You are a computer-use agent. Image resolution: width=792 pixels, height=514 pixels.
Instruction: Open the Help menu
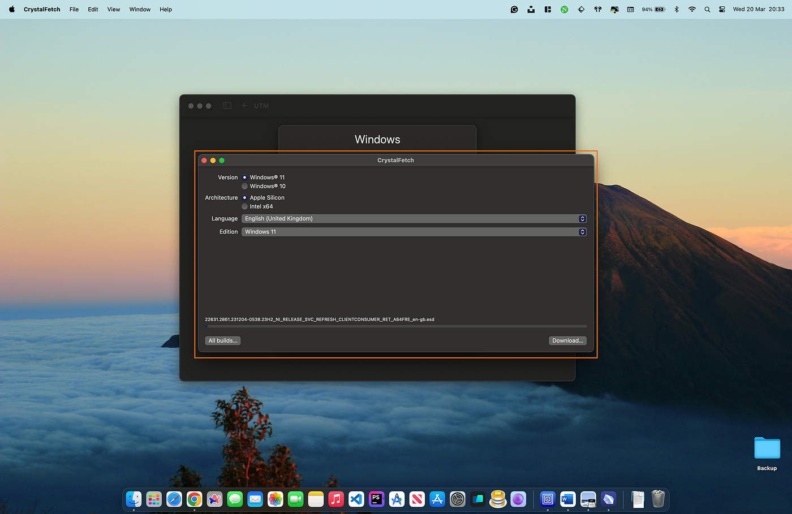pos(166,10)
